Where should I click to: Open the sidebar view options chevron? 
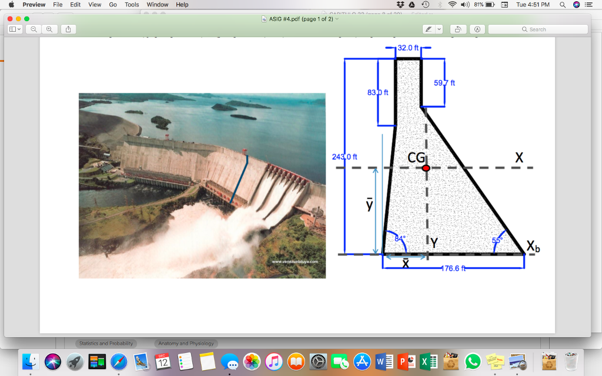click(20, 29)
